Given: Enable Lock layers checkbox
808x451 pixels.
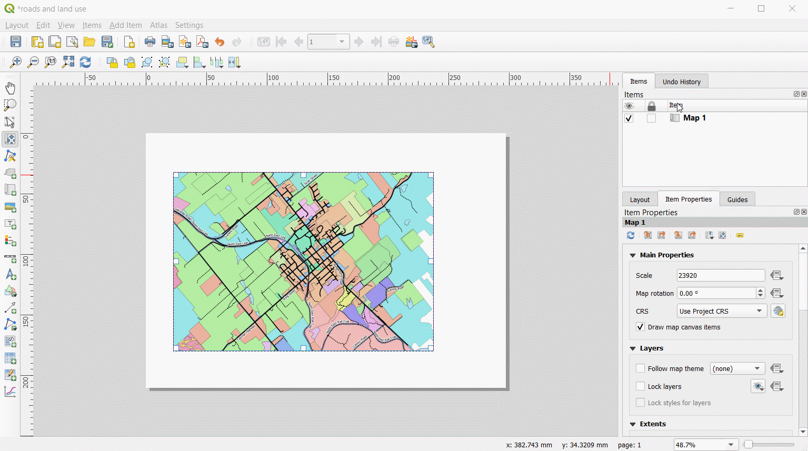Looking at the screenshot, I should click(x=641, y=386).
